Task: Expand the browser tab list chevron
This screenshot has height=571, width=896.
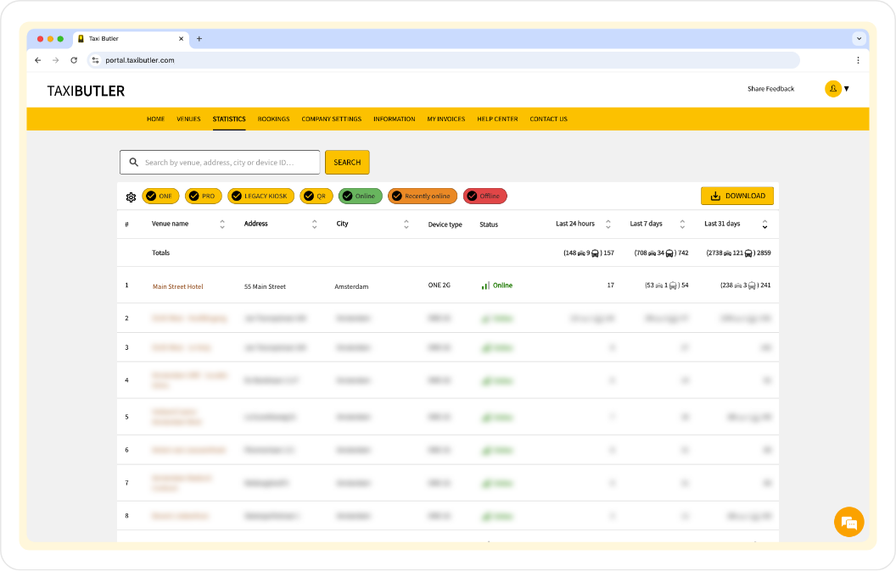Action: 859,39
